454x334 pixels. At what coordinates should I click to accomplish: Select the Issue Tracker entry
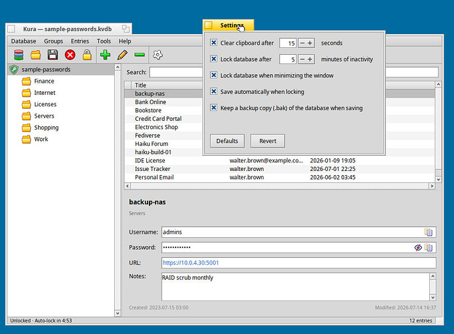(x=280, y=169)
